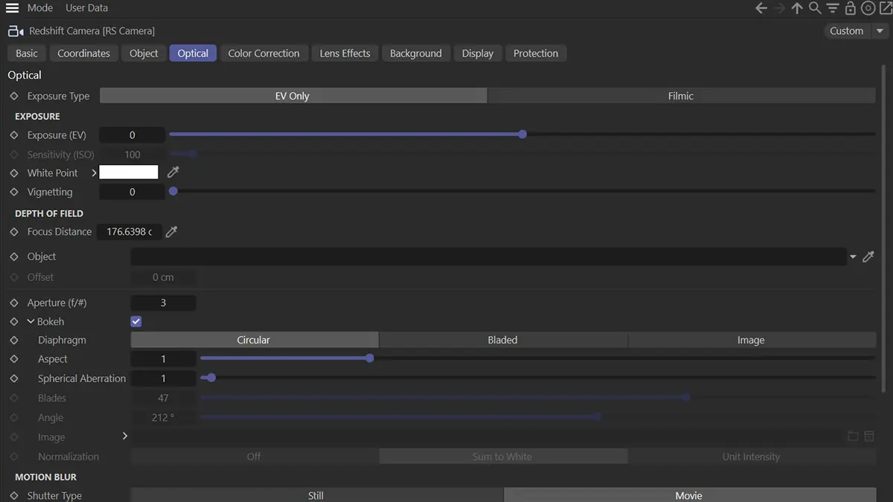Toggle Exposure (EV) keyframe diamond
Screen dimensions: 893x502
pos(14,135)
